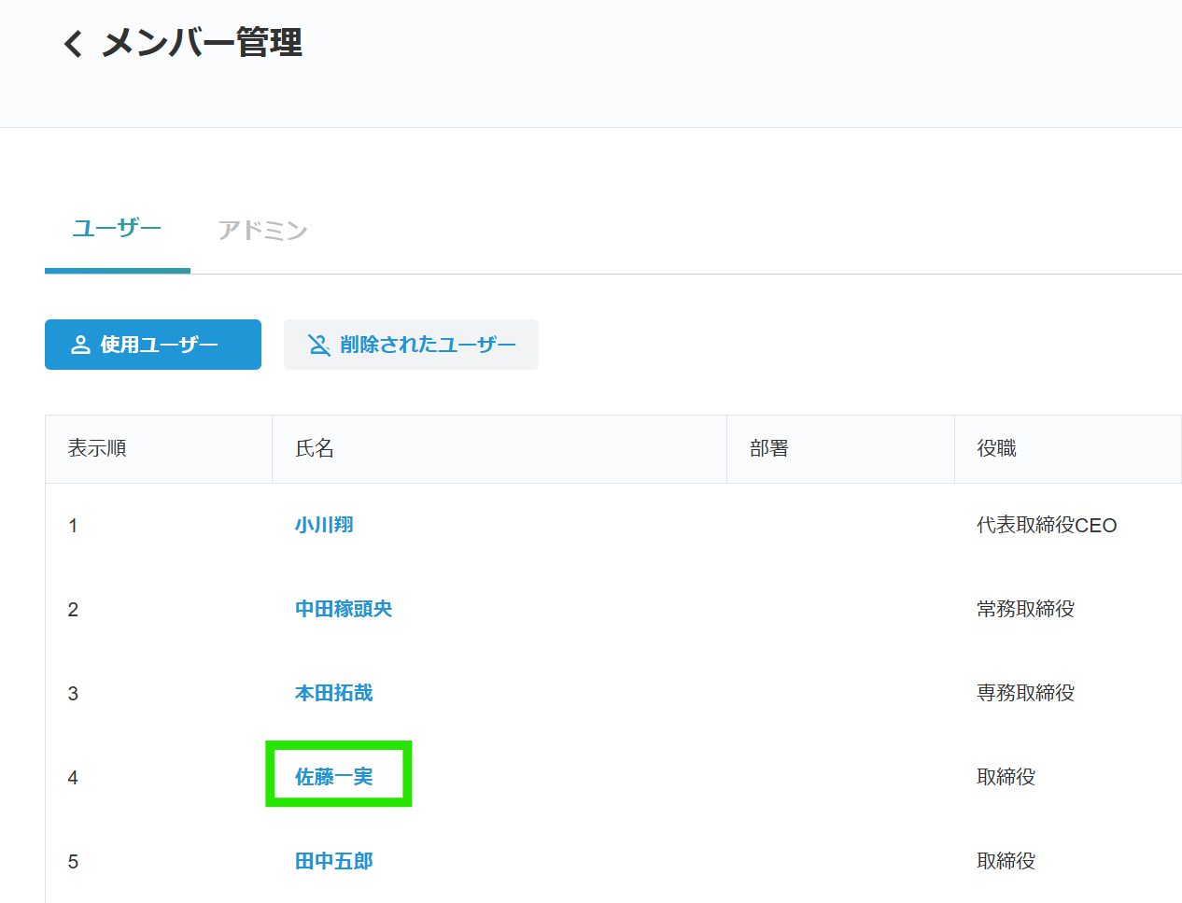Open the profile of 田中五郎
This screenshot has width=1182, height=903.
332,860
